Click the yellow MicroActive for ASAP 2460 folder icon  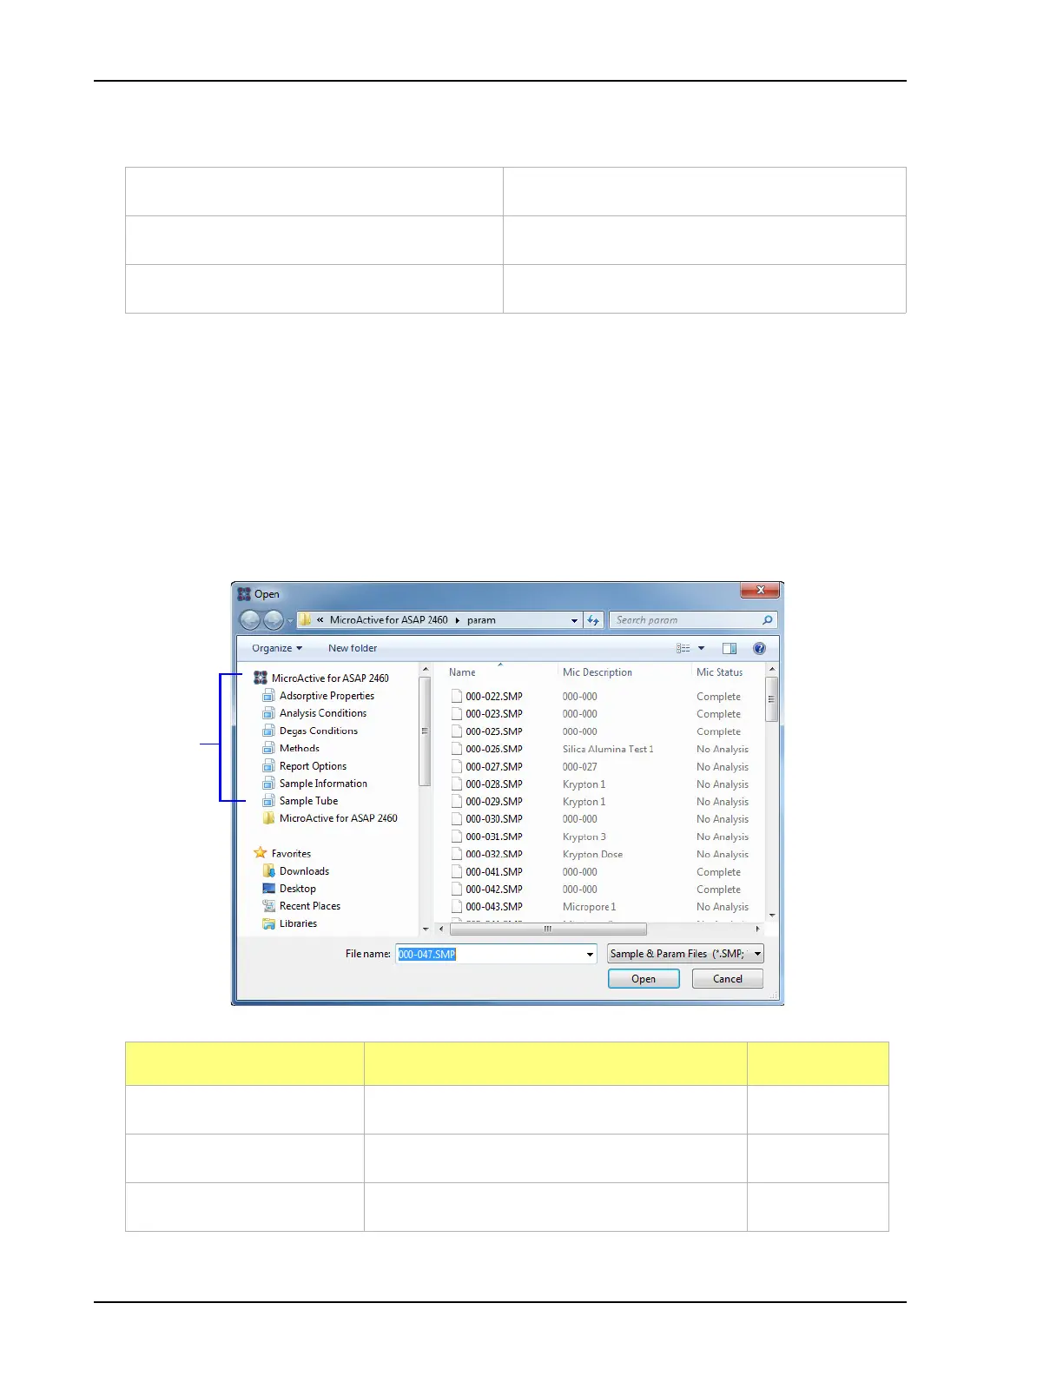269,818
